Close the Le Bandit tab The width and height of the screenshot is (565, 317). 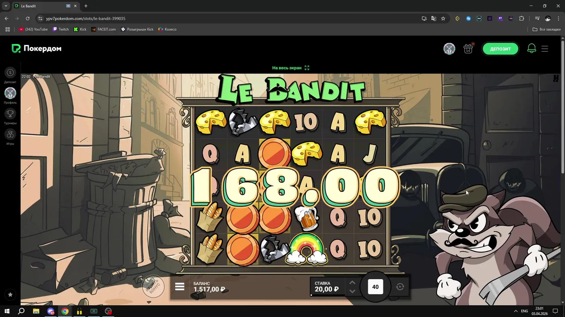(76, 6)
